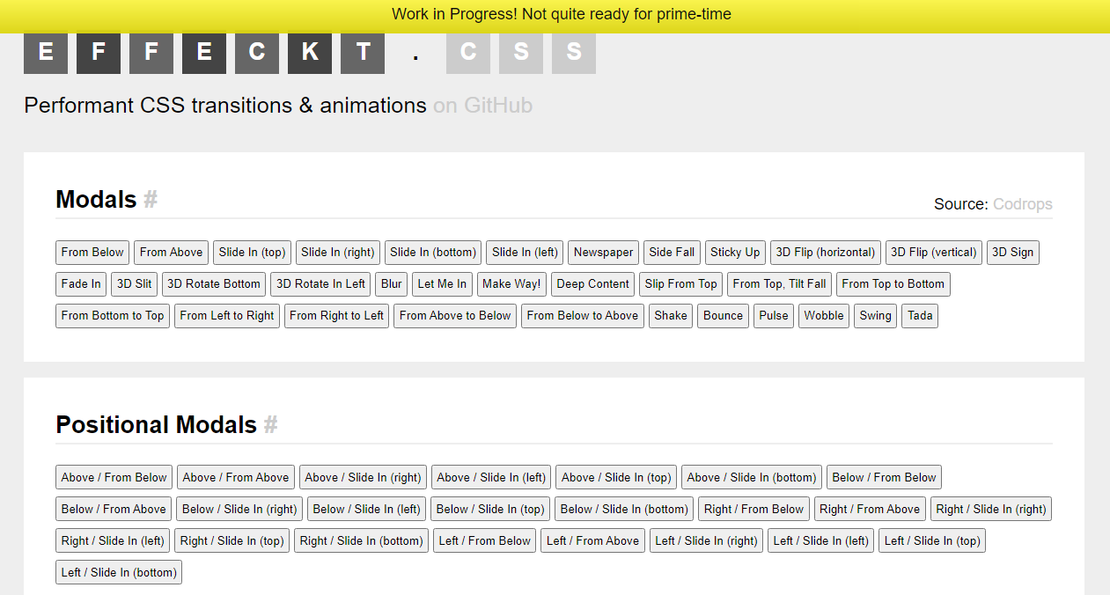Image resolution: width=1110 pixels, height=595 pixels.
Task: Trigger the Tada animation
Action: click(919, 315)
